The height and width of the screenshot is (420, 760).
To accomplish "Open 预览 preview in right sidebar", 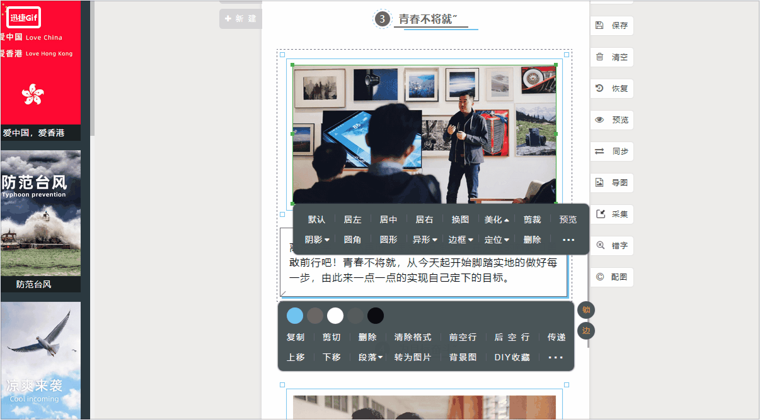I will [611, 120].
